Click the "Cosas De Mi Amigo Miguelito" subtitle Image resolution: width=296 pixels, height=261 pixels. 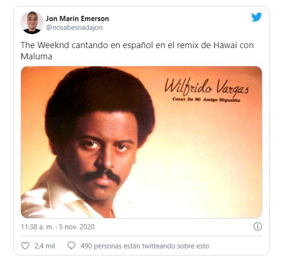click(206, 99)
